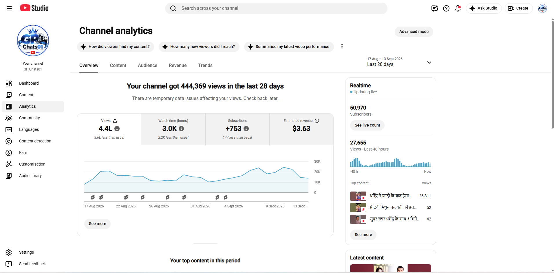The width and height of the screenshot is (554, 273).
Task: Click See live count button
Action: coord(367,125)
